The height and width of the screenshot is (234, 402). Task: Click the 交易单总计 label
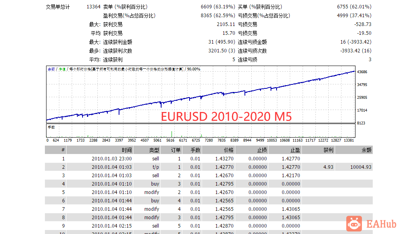coord(58,7)
